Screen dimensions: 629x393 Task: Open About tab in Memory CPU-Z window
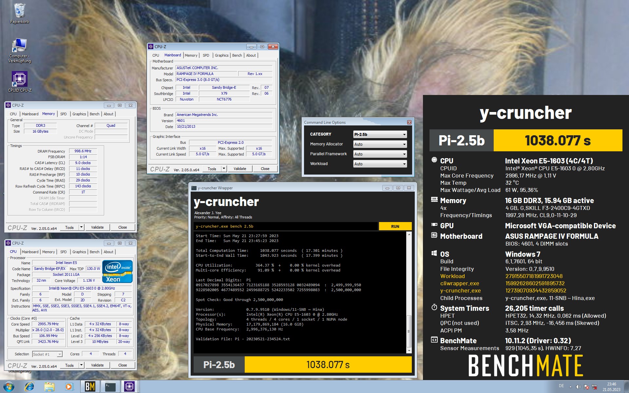coord(108,114)
